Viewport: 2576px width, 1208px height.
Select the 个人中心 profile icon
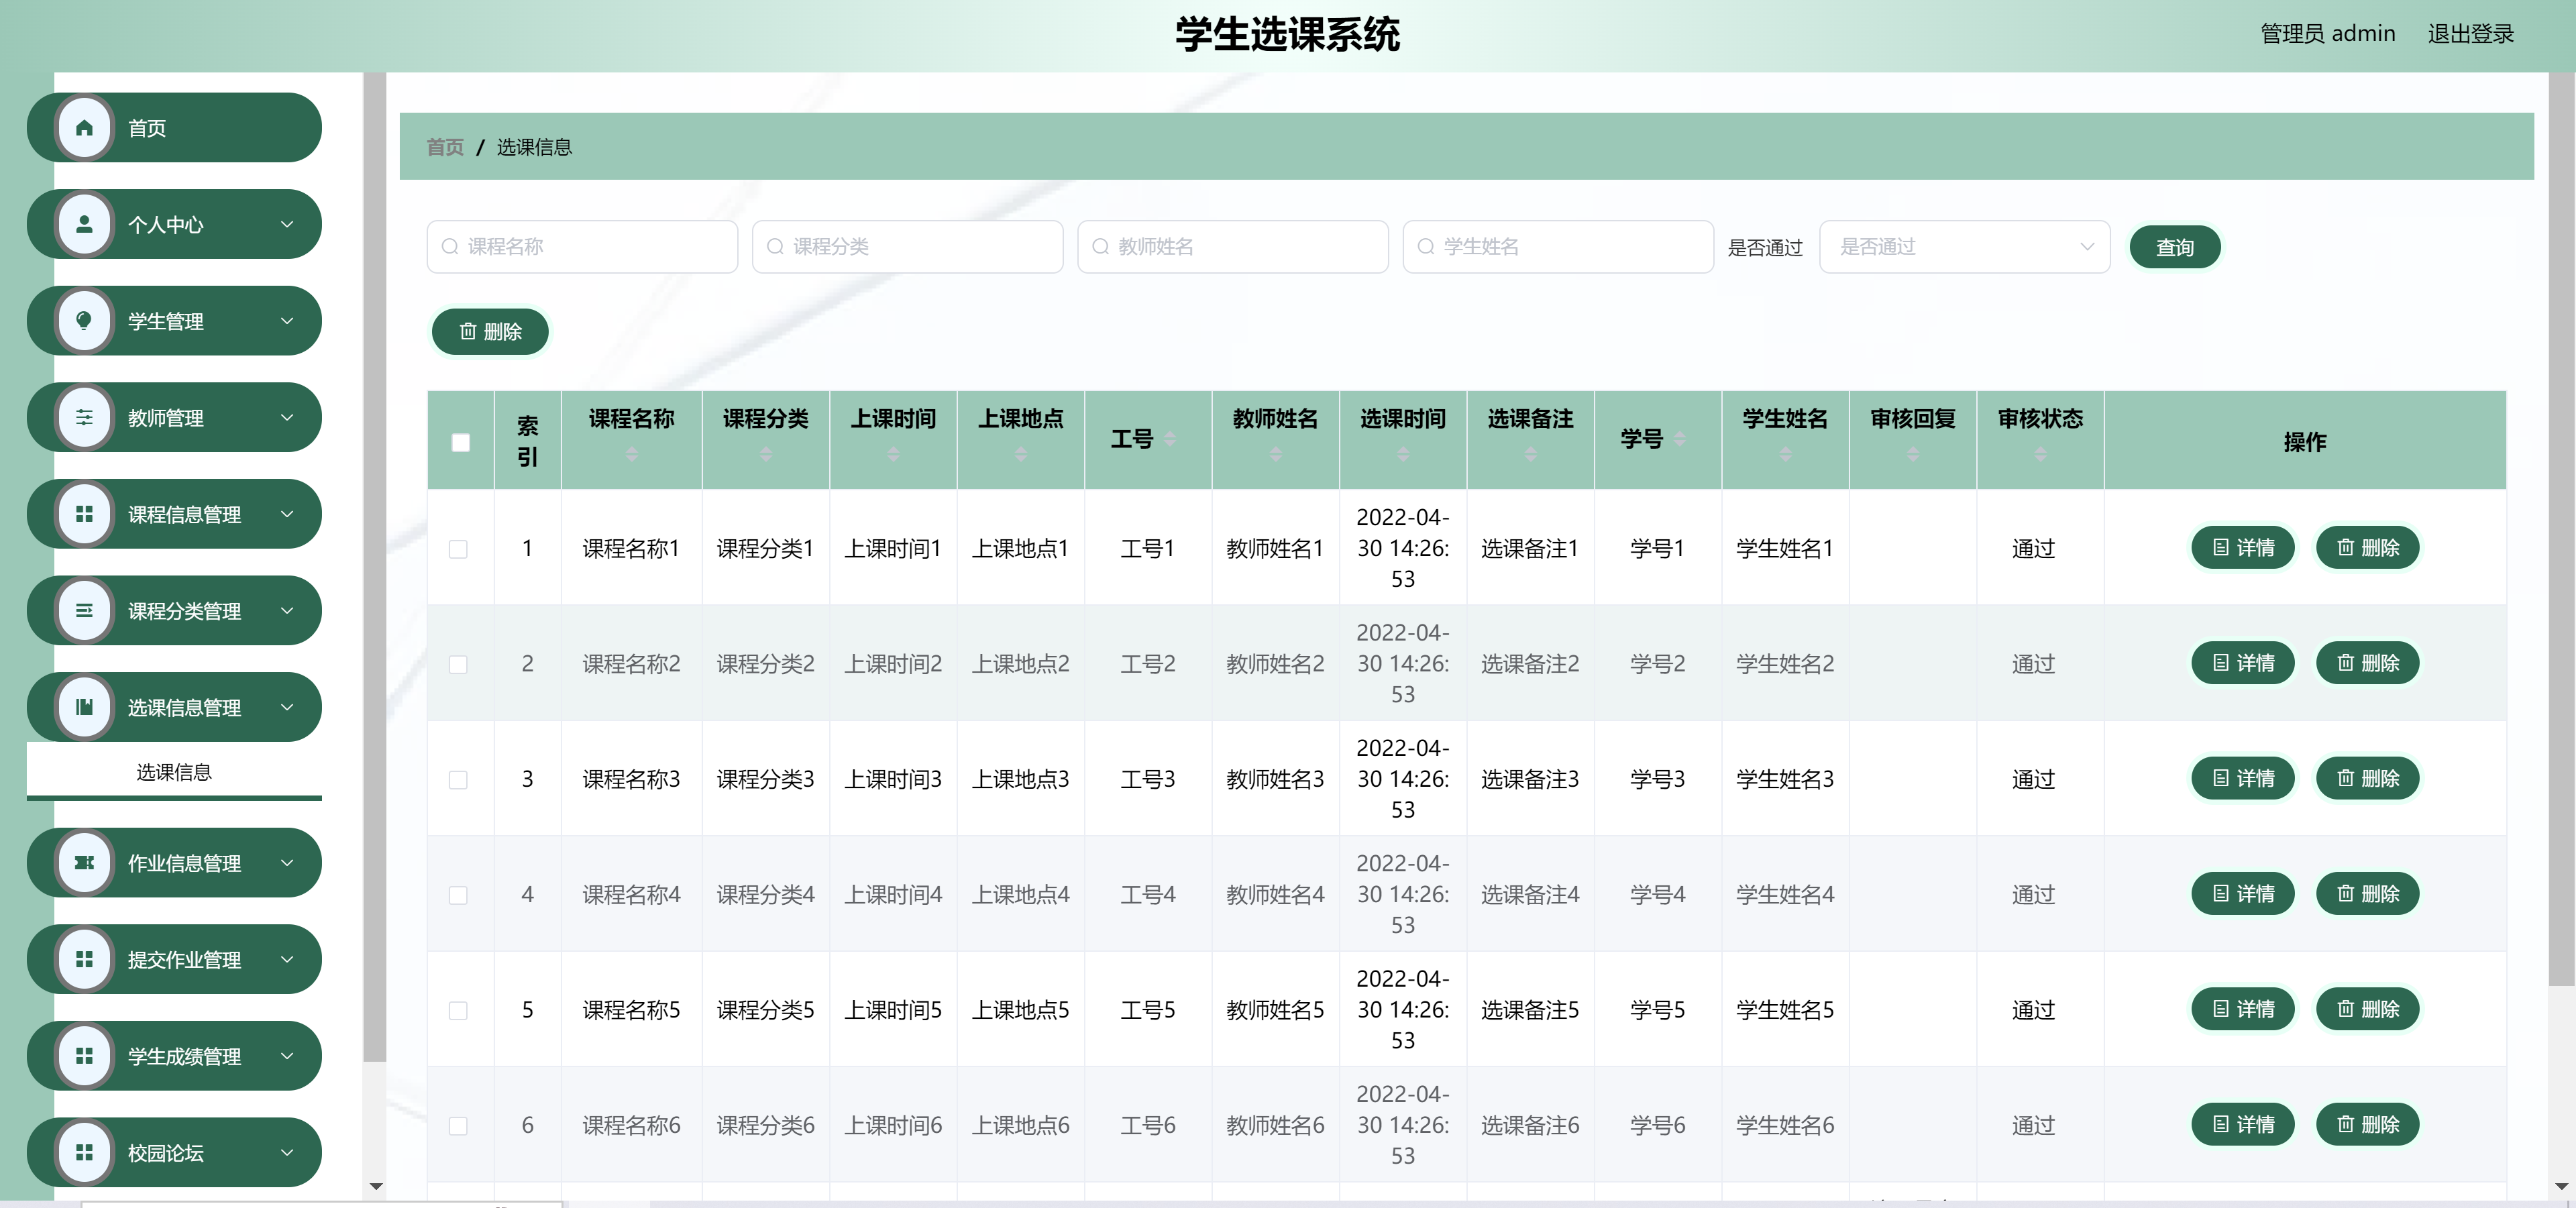tap(84, 224)
